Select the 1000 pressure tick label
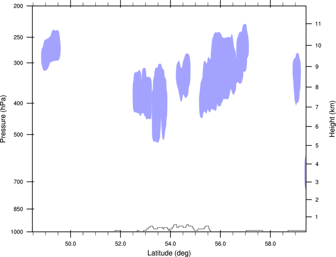The width and height of the screenshot is (336, 257). [17, 232]
